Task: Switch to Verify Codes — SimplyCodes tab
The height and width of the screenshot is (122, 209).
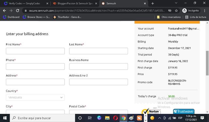Action: click(x=24, y=4)
